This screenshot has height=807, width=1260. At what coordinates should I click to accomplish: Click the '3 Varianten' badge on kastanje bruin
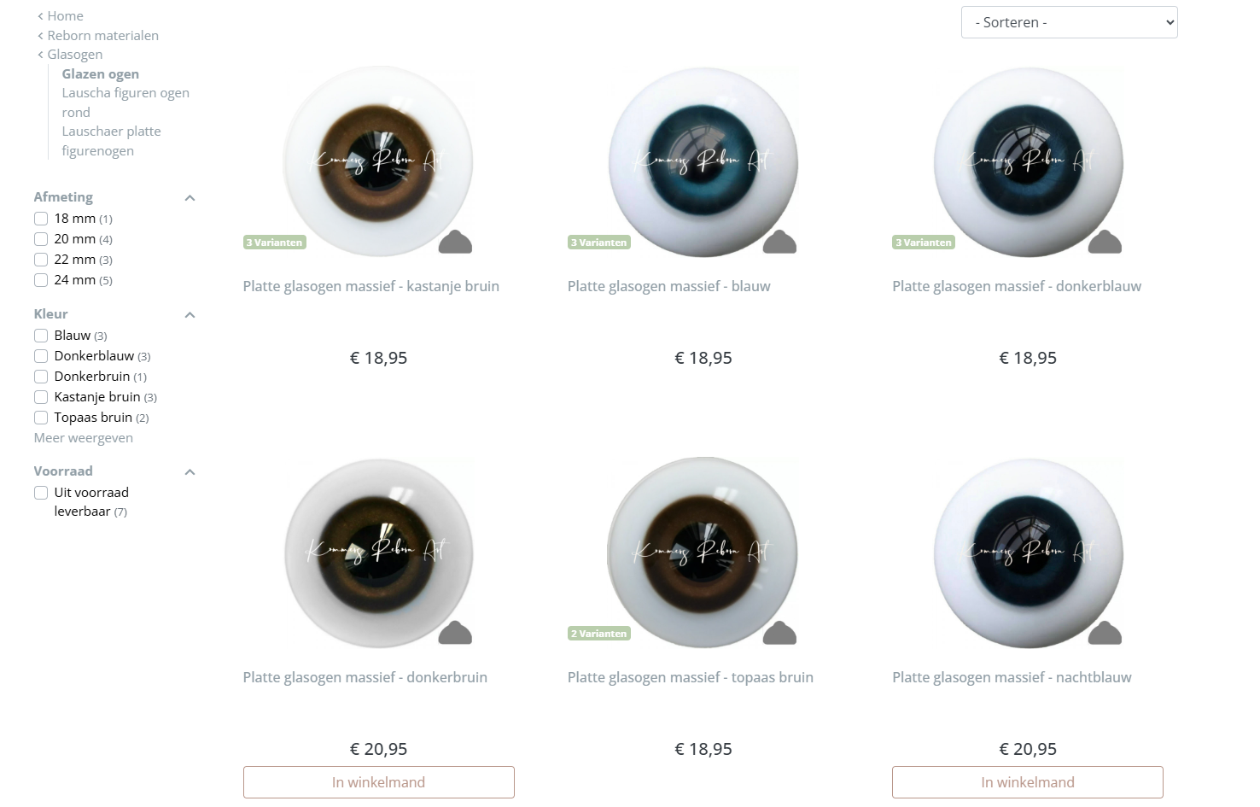point(274,243)
